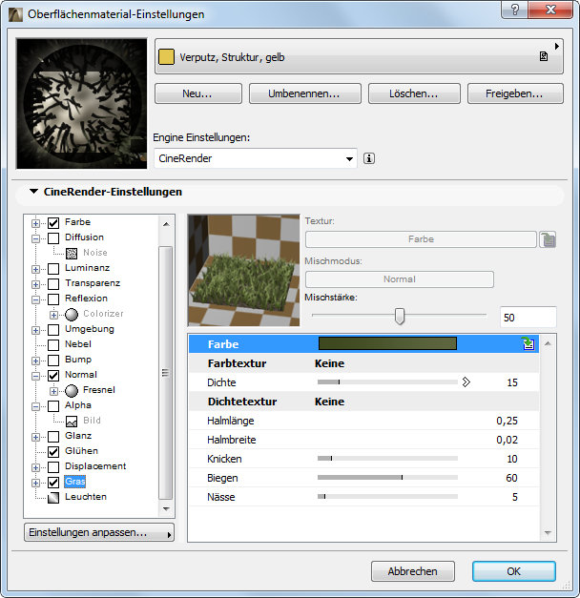This screenshot has height=598, width=580.
Task: Select the Leuchten channel icon
Action: click(x=53, y=497)
